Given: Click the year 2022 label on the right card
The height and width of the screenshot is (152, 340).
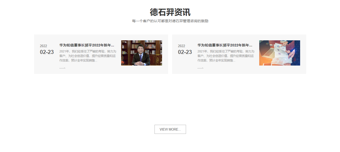Looking at the screenshot, I should (181, 46).
